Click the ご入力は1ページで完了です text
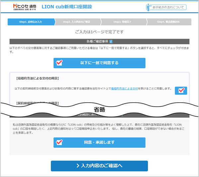199x177 pixels. [99, 32]
